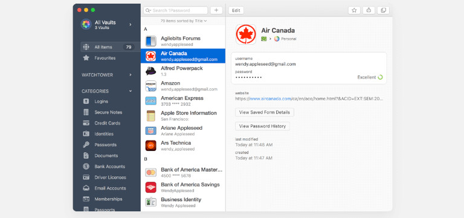
Task: Click the share icon in toolbar
Action: coord(369,10)
